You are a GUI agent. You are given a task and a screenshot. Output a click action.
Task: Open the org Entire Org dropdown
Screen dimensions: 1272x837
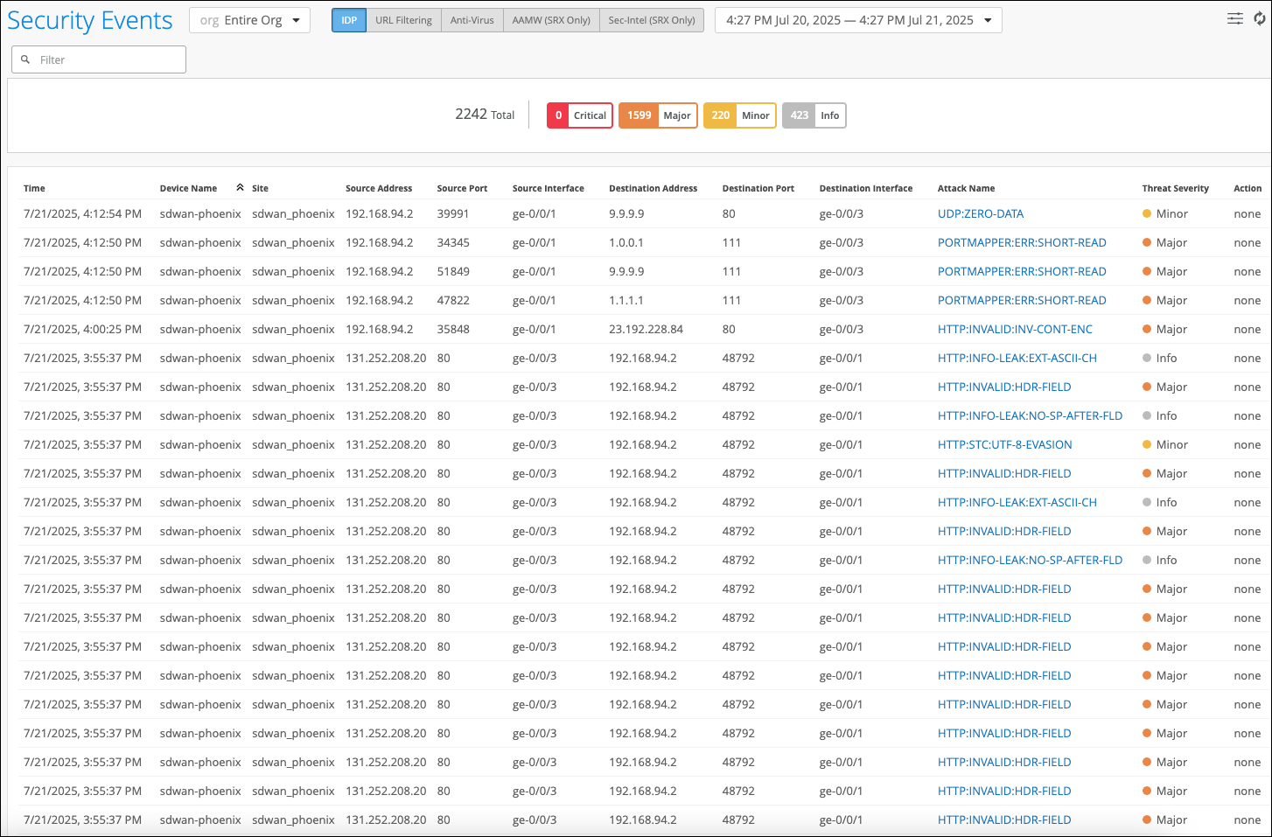coord(249,20)
